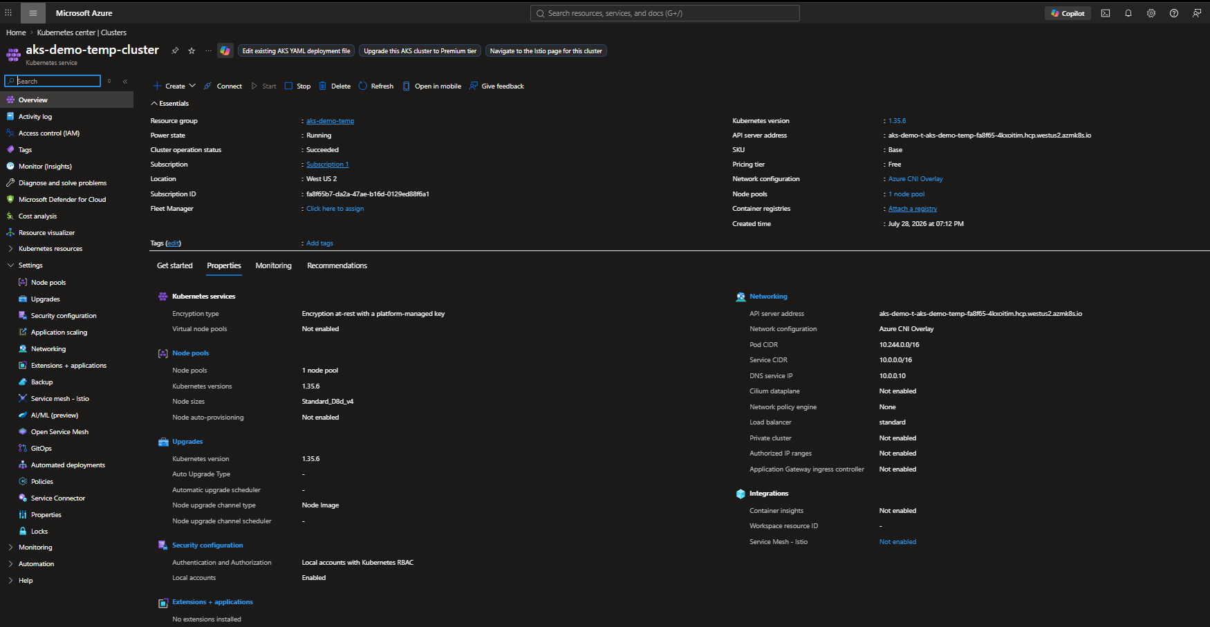Open portal settings gear icon

tap(1151, 13)
